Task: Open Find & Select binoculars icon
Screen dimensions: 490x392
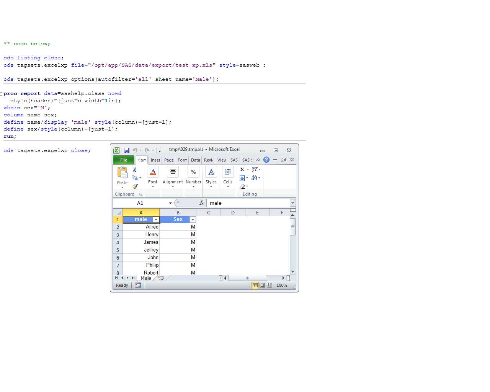Action: (x=255, y=178)
